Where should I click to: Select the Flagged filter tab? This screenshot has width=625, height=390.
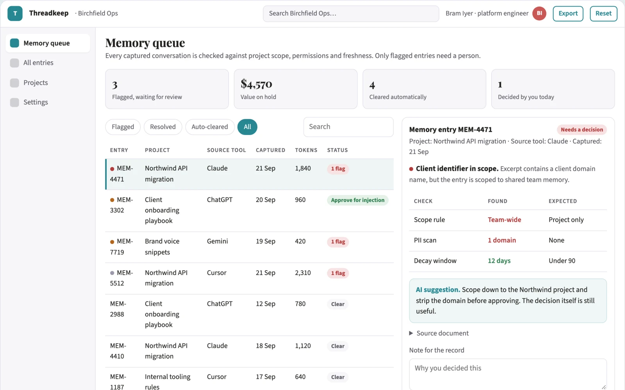pos(123,127)
